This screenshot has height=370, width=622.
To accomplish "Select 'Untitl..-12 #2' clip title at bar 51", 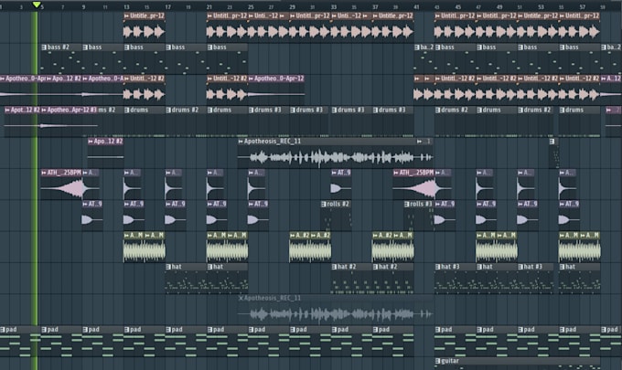I will (541, 79).
